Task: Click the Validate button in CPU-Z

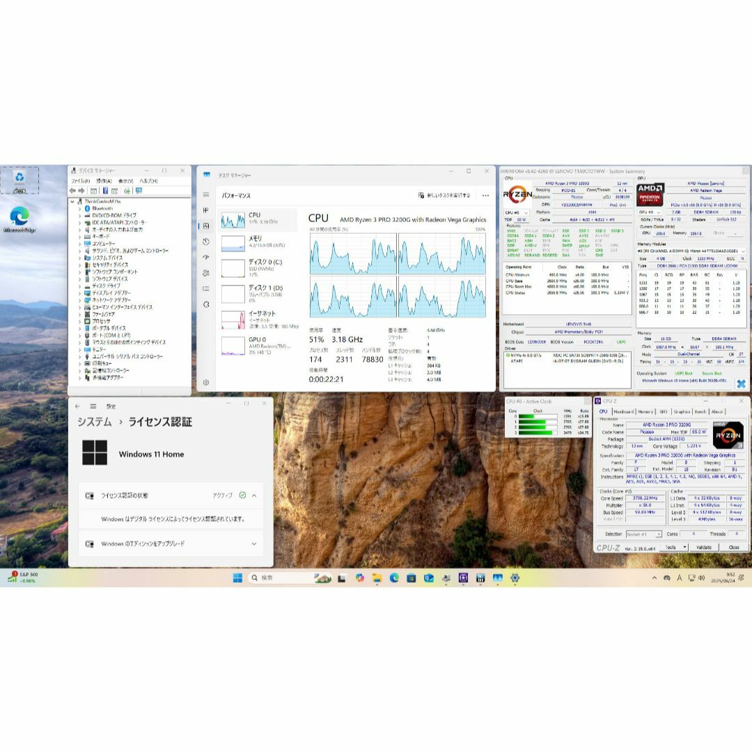Action: pyautogui.click(x=703, y=547)
